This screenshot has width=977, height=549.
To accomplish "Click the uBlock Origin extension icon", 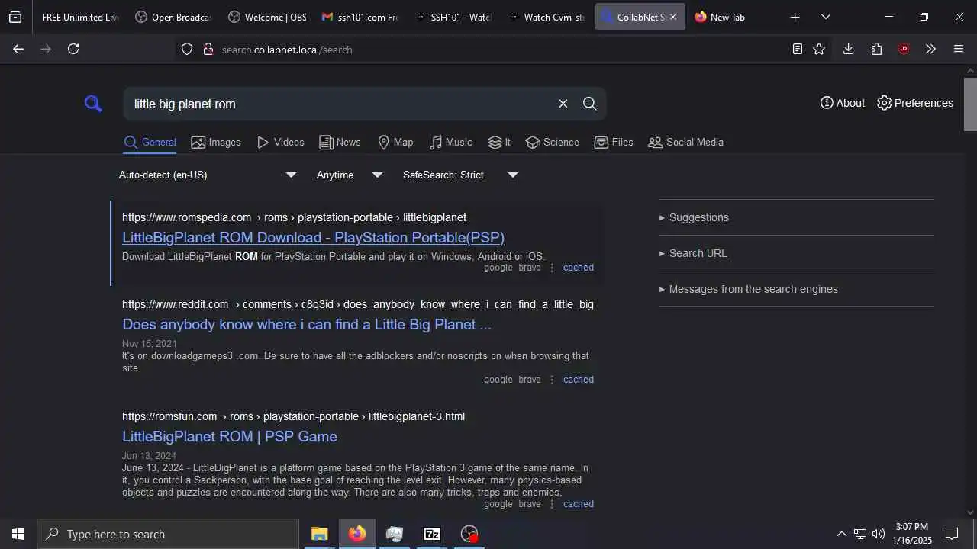I will click(x=904, y=49).
